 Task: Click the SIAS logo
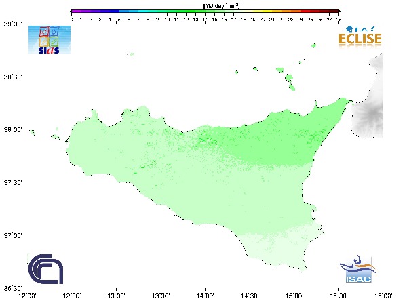coord(50,40)
